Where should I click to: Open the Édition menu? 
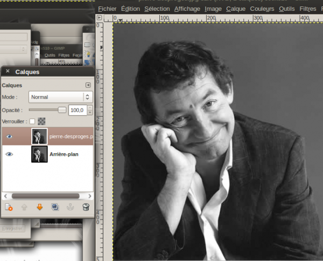point(130,9)
